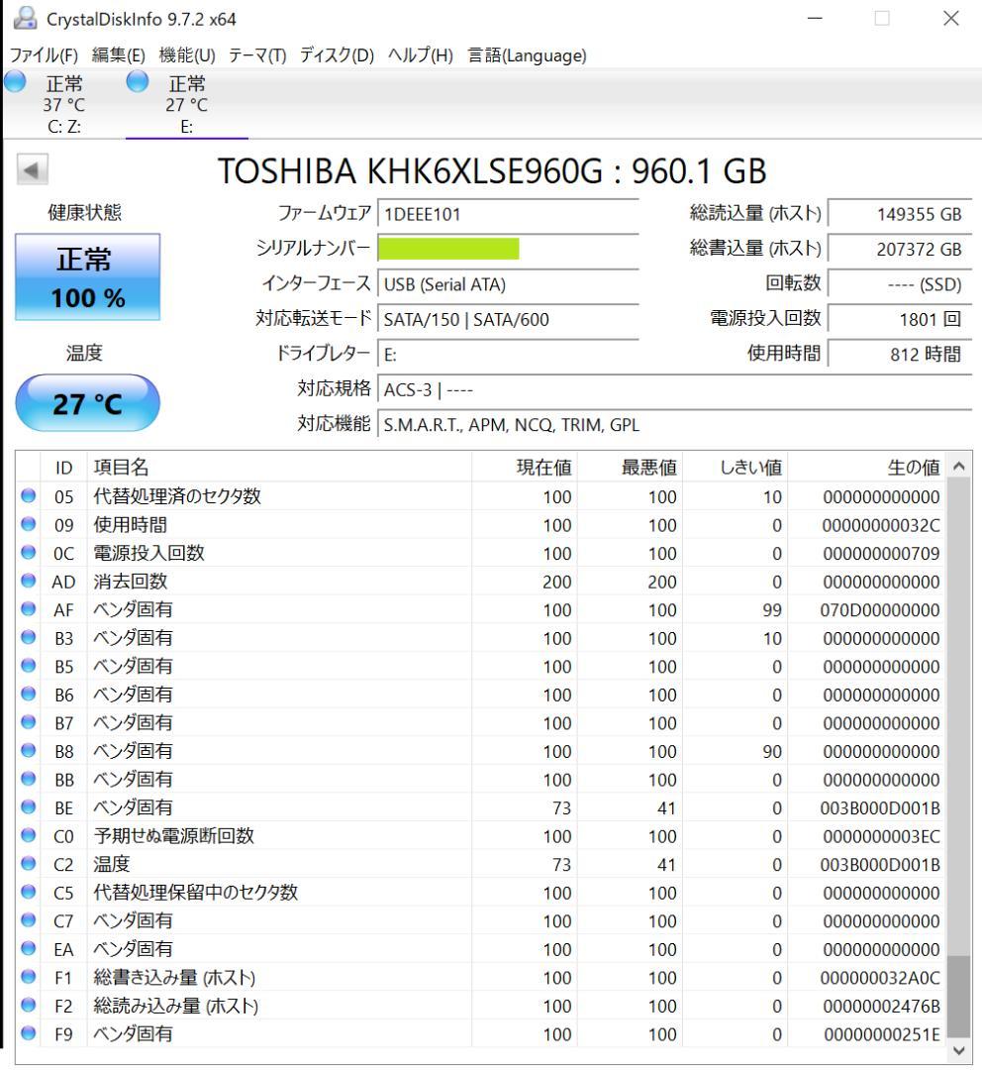Viewport: 982px width, 1070px height.
Task: Click status orb for attribute BB
Action: point(28,779)
